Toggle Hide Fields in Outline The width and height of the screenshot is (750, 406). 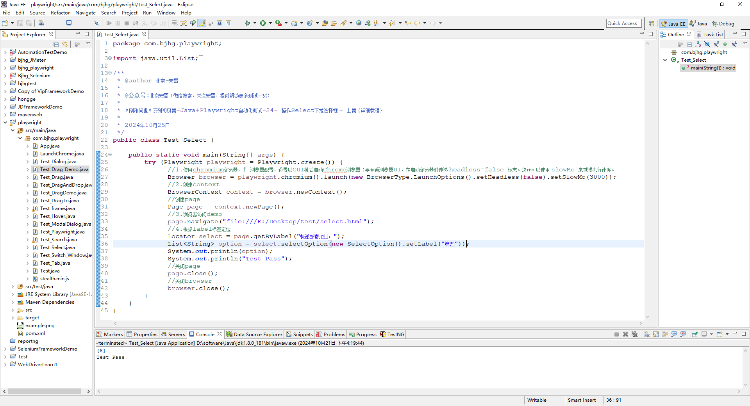pos(707,44)
